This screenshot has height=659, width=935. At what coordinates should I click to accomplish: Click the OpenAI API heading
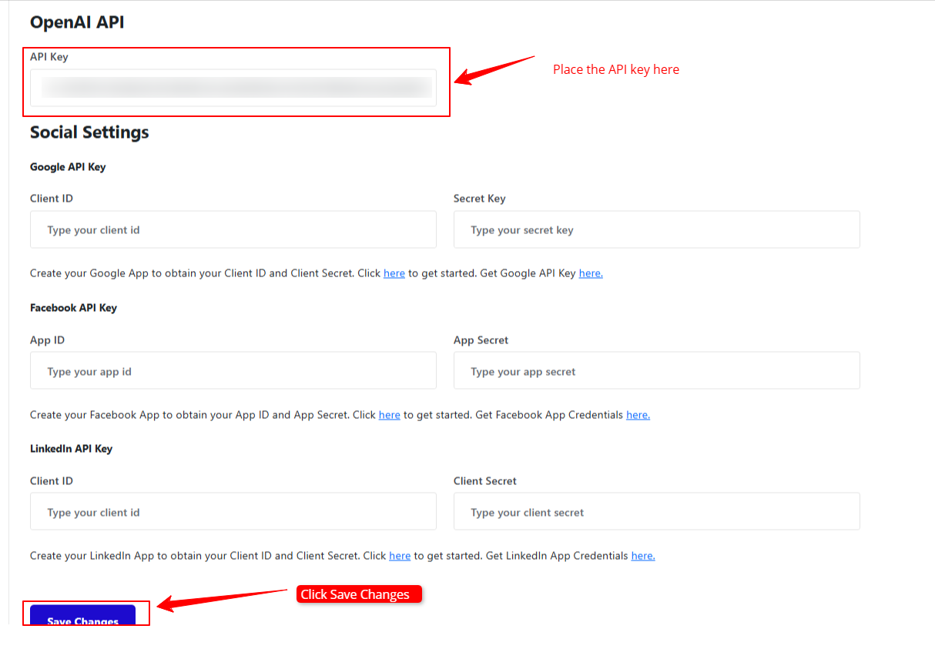77,22
